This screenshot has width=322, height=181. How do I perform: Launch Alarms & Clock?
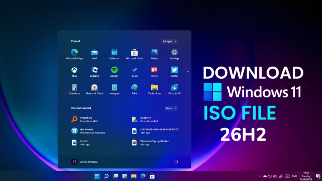94,89
